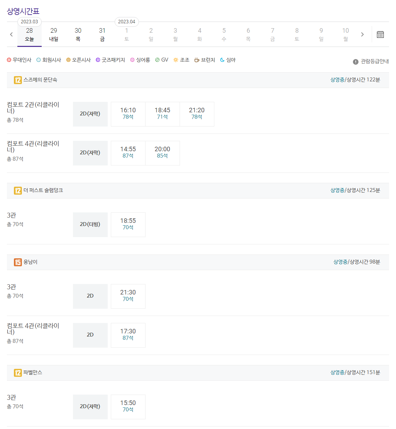Select April 9 일 date tab
Screen dimensions: 396x429
pyautogui.click(x=321, y=35)
